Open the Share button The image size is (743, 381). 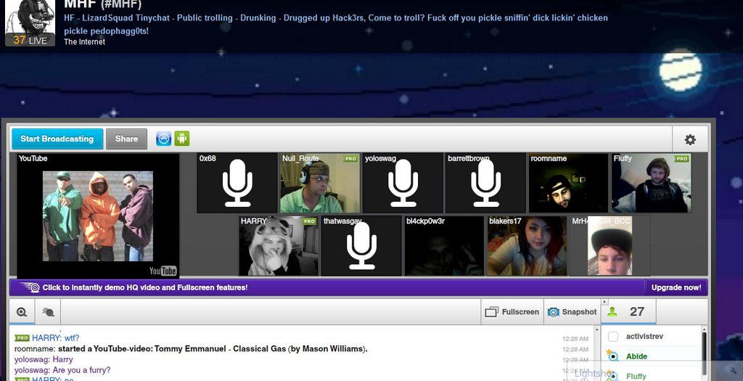click(x=126, y=139)
